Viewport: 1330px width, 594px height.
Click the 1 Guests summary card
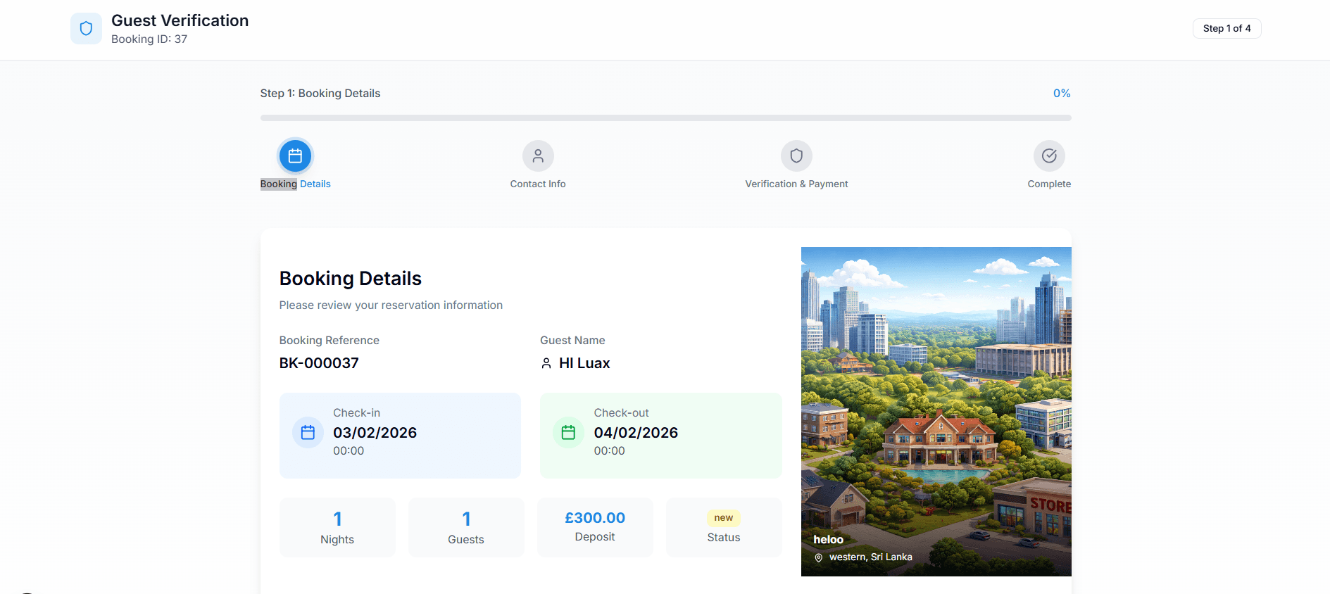point(466,527)
